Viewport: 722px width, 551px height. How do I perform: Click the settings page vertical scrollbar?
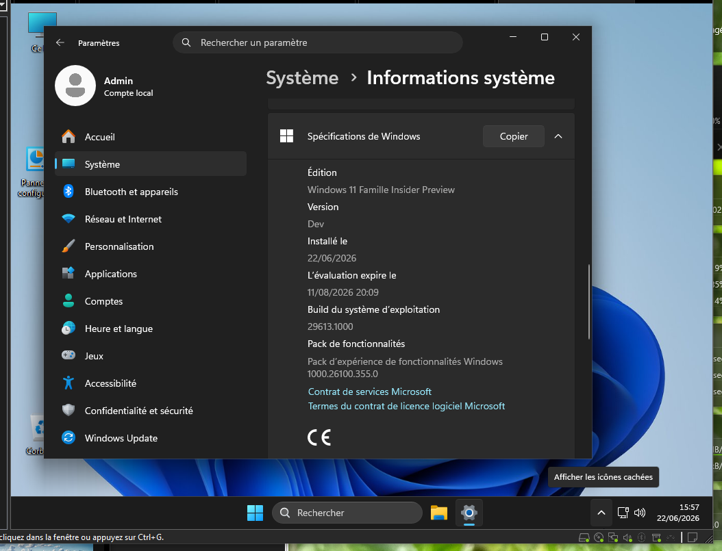click(589, 302)
